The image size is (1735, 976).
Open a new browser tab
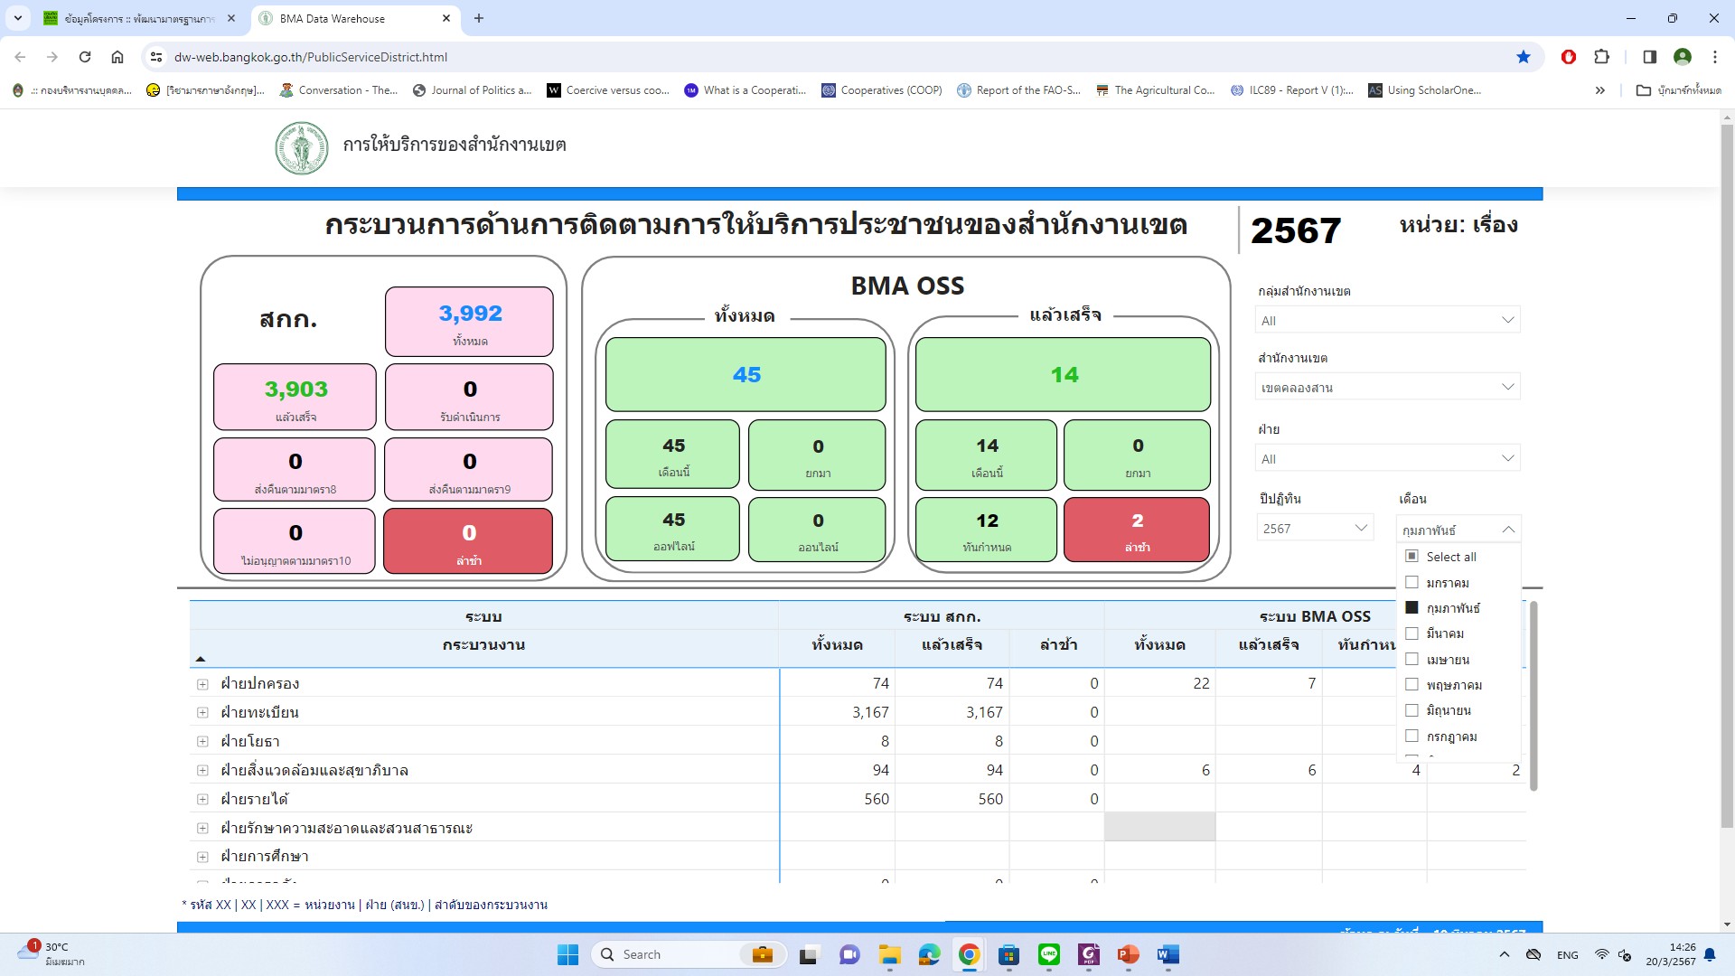(x=479, y=18)
